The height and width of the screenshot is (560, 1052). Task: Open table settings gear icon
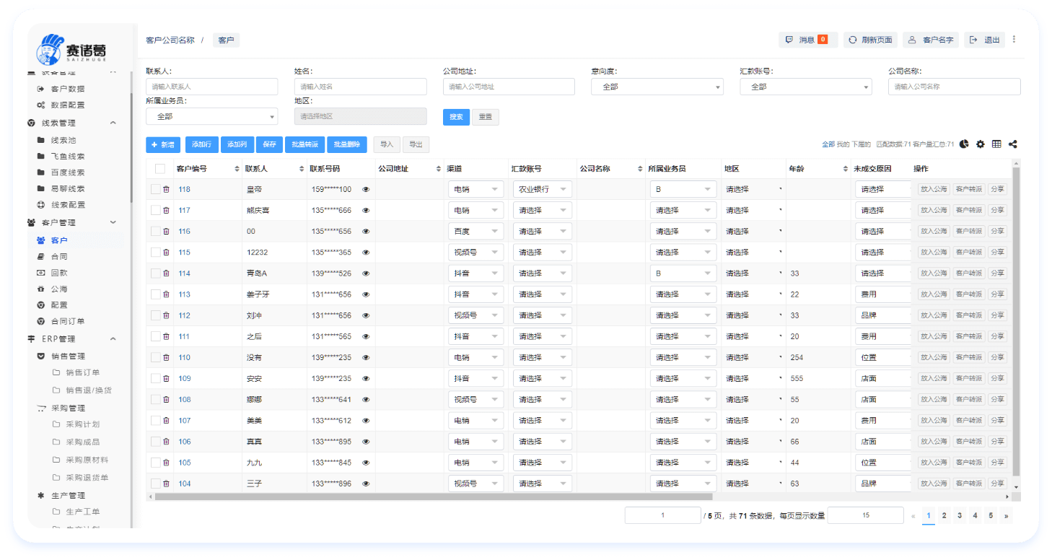point(980,144)
